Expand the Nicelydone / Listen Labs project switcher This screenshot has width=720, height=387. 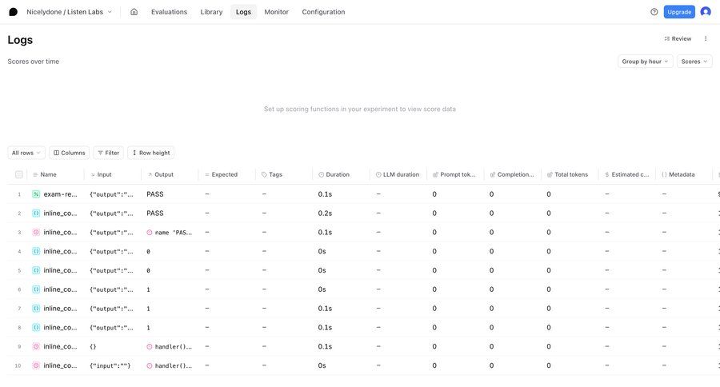point(70,12)
